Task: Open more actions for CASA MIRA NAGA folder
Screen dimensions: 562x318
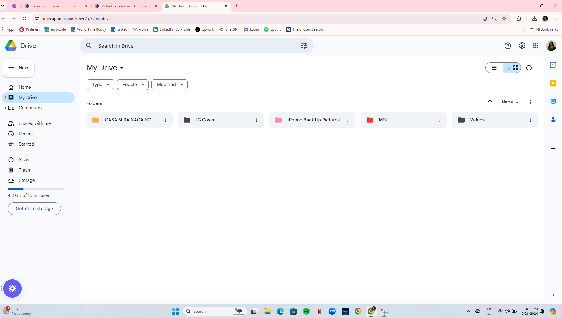Action: pos(165,120)
